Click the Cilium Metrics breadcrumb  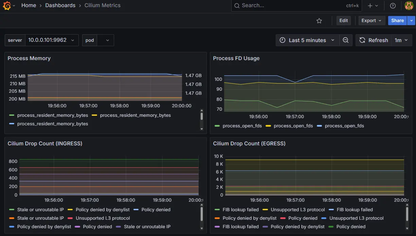103,5
